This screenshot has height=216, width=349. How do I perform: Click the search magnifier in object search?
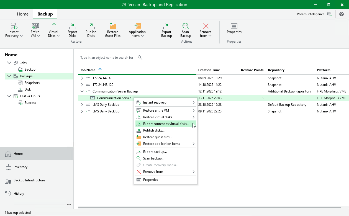[x=140, y=57]
